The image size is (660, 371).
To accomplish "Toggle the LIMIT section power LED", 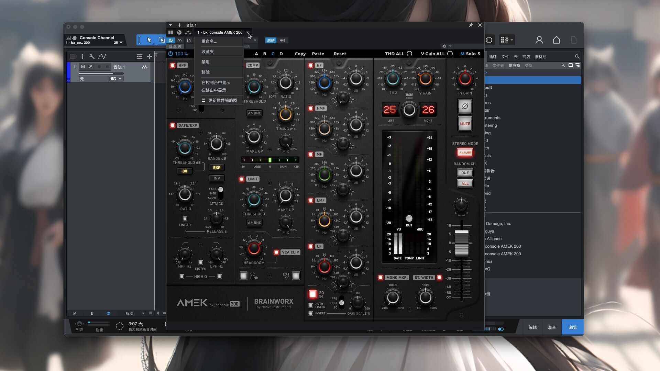I will point(242,179).
